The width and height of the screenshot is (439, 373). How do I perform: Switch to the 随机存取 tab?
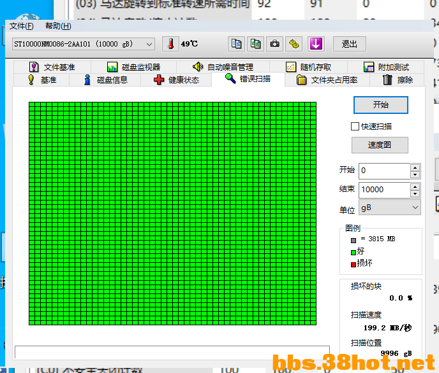pos(309,67)
